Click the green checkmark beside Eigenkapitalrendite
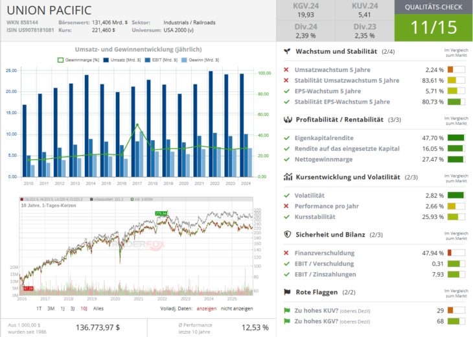 [287, 138]
